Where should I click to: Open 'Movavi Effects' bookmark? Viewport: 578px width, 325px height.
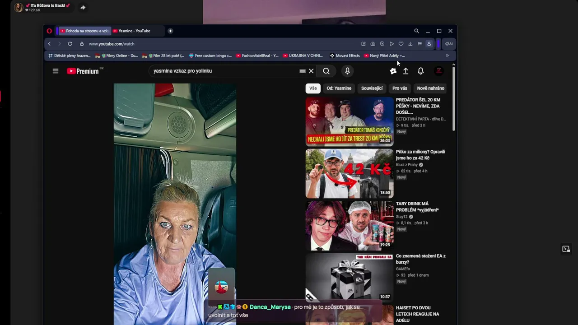click(x=345, y=56)
